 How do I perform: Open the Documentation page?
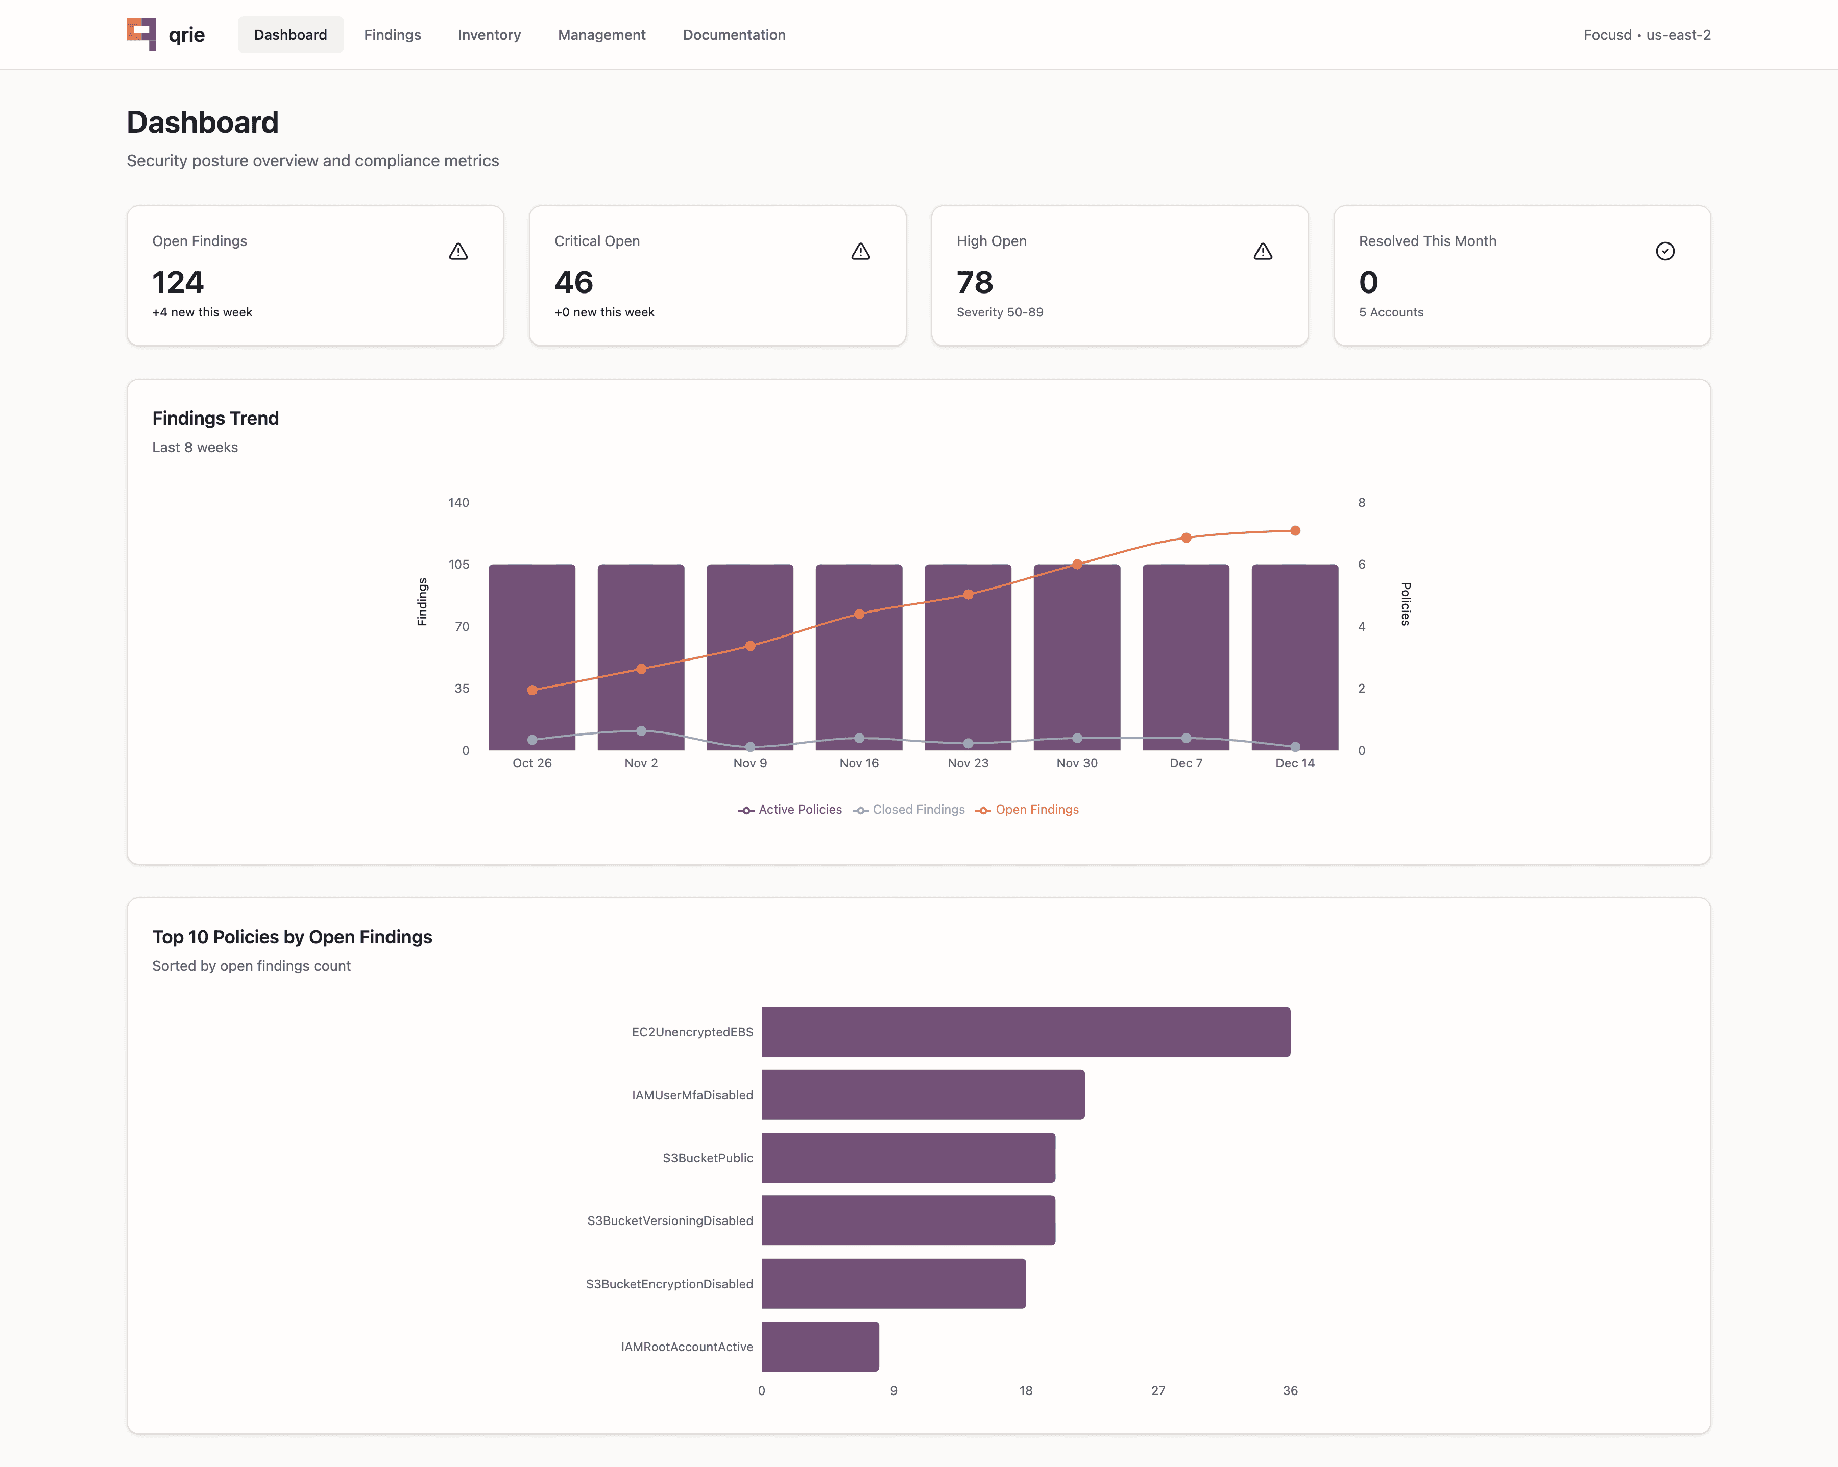(733, 35)
